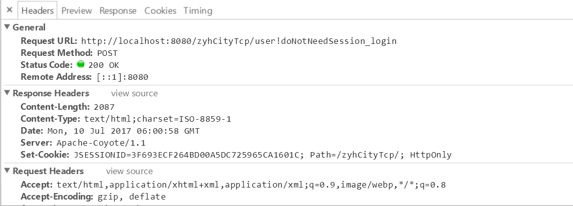Viewport: 573px width, 206px height.
Task: Click view source for Request Headers
Action: 129,171
